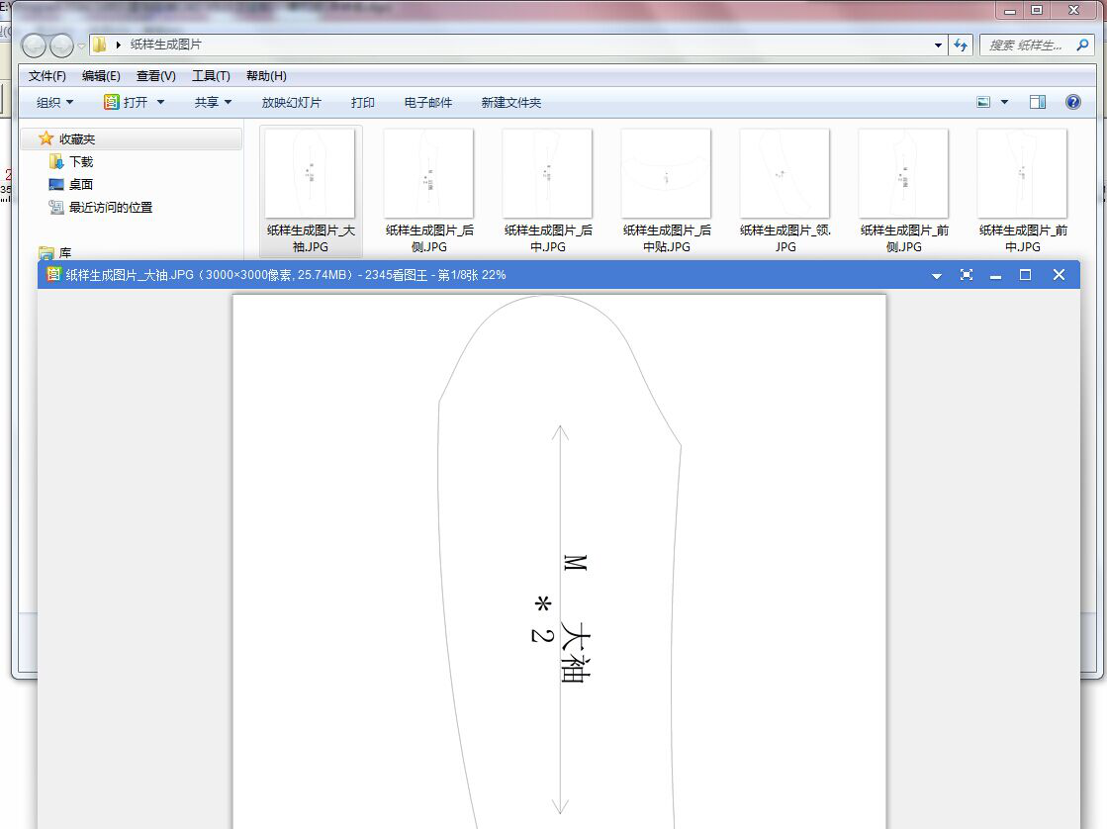
Task: Click the Back navigation arrow in Explorer
Action: pyautogui.click(x=34, y=46)
